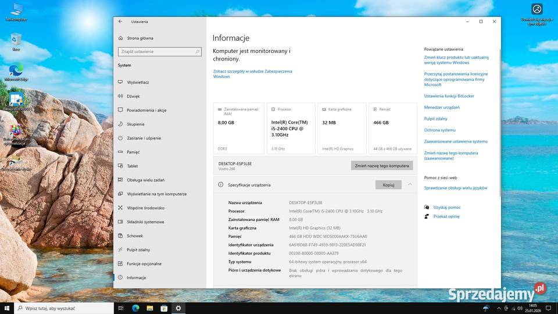Open Przeczytaj postanowienia licencyjne Microsoft link
This screenshot has height=314, width=558.
click(456, 80)
